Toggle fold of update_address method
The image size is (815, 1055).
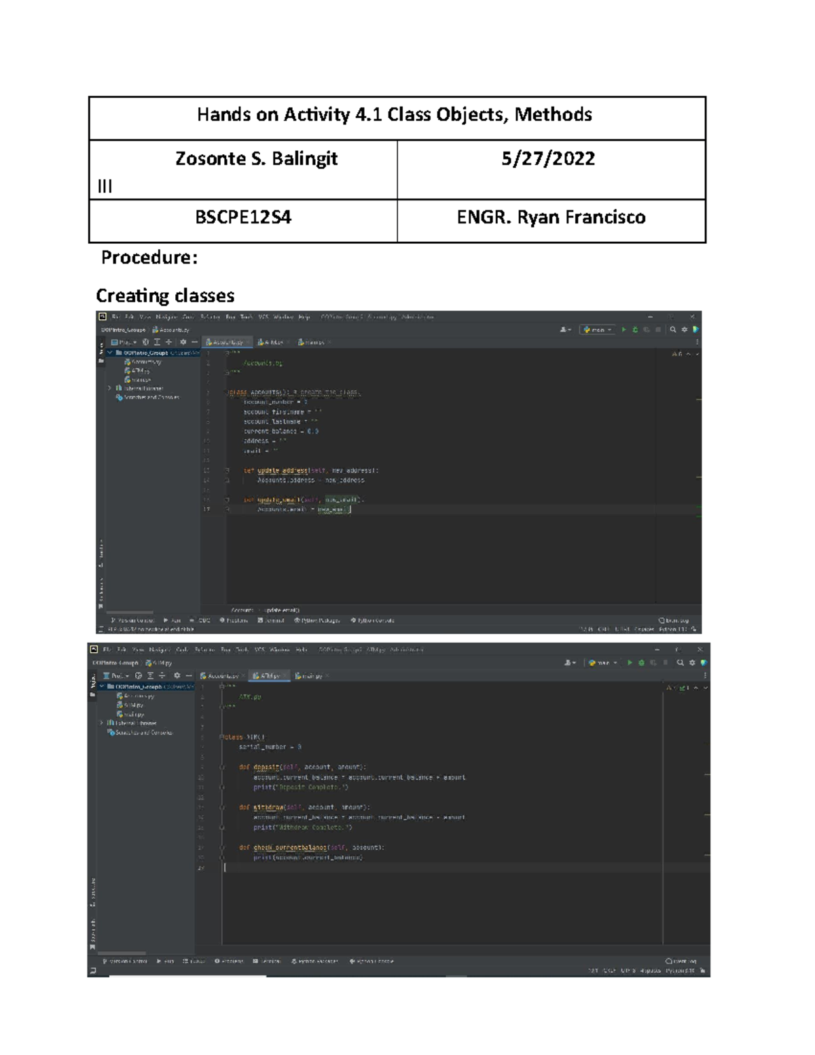click(228, 470)
